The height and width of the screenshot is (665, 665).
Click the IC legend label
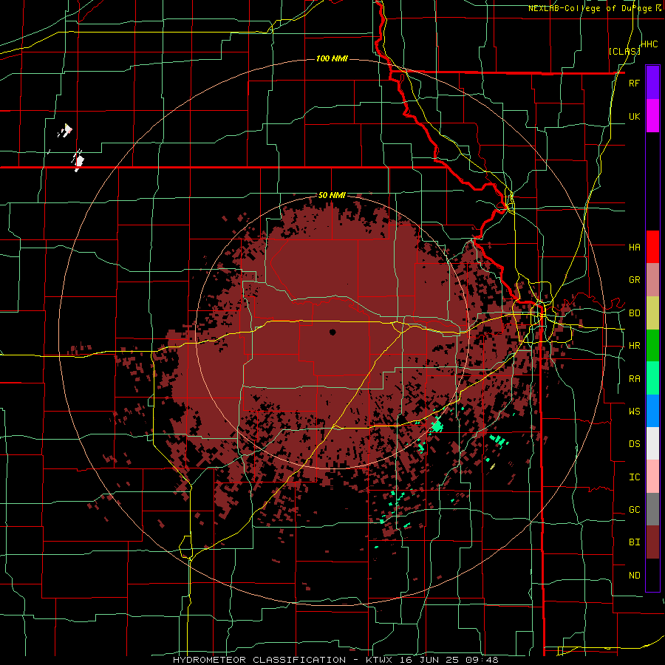tap(634, 477)
